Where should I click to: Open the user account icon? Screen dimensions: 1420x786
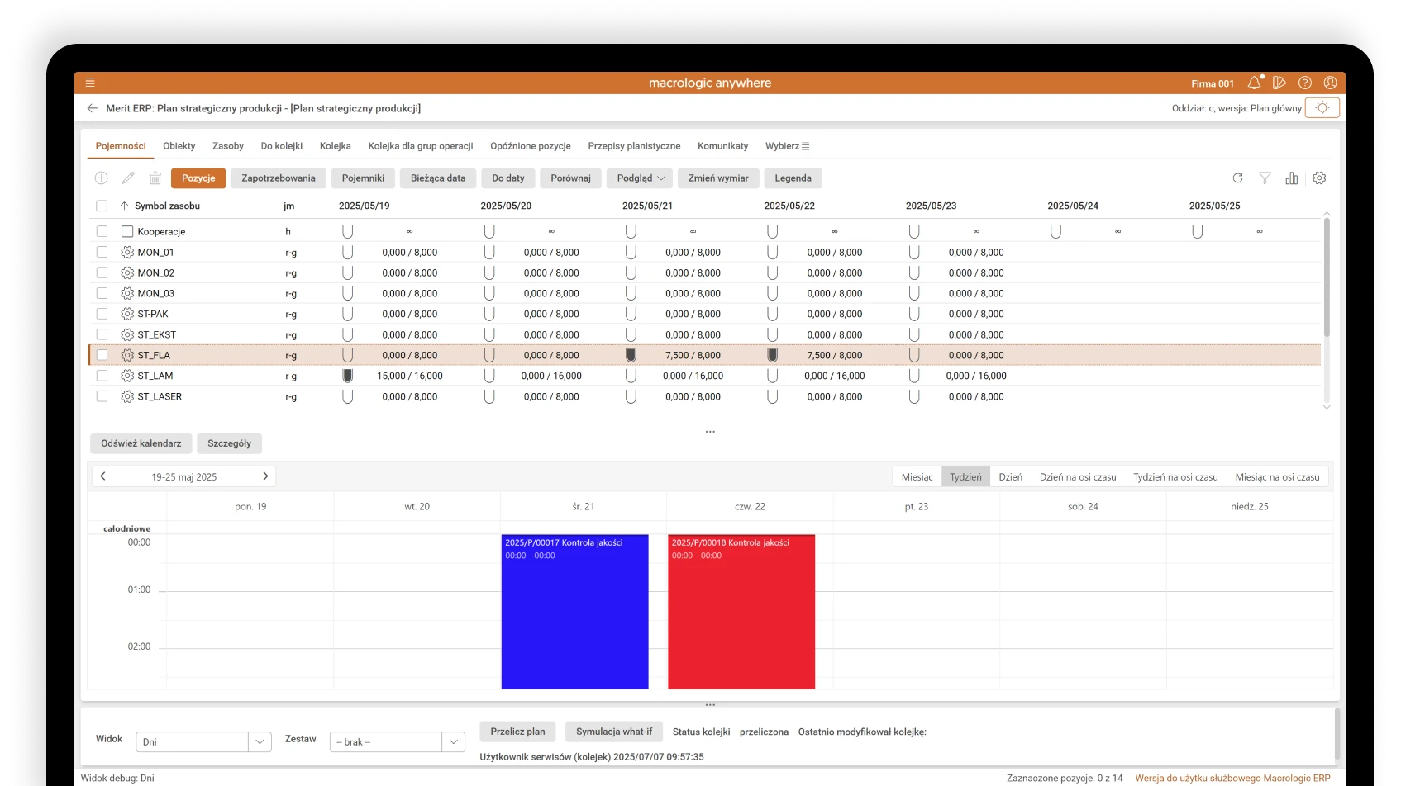[x=1330, y=83]
